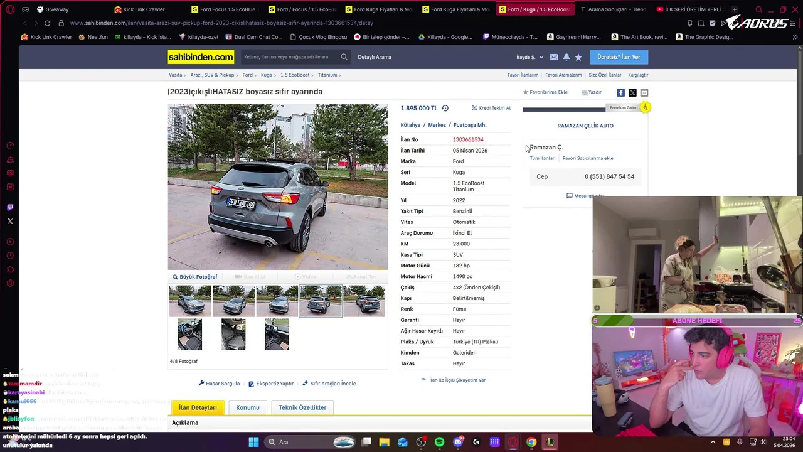Click Sıfır Araçları İncele link
Screen dimensions: 803x452
[x=329, y=384]
